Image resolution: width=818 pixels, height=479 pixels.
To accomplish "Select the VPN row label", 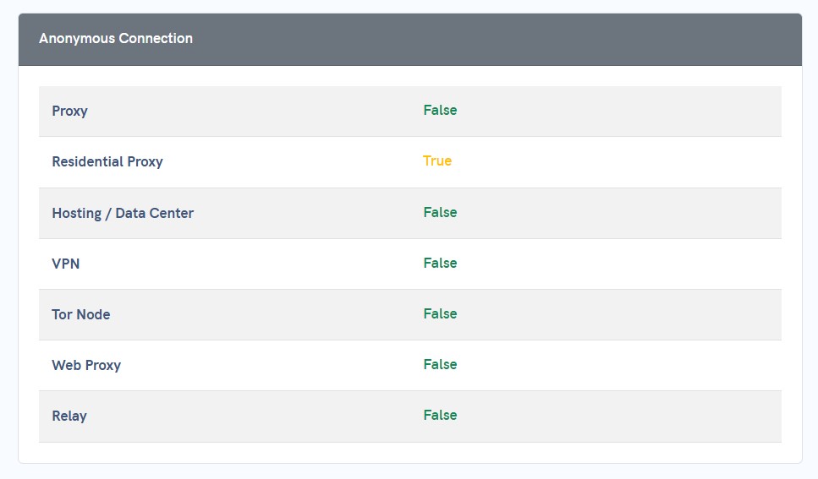I will tap(66, 264).
